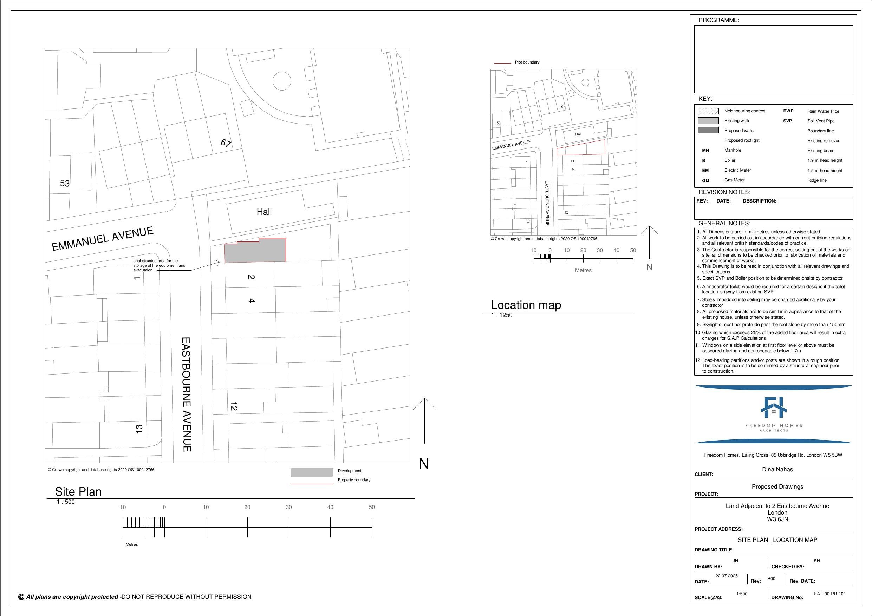Select the Location map title
Viewport: 872px width, 616px height.
click(526, 305)
